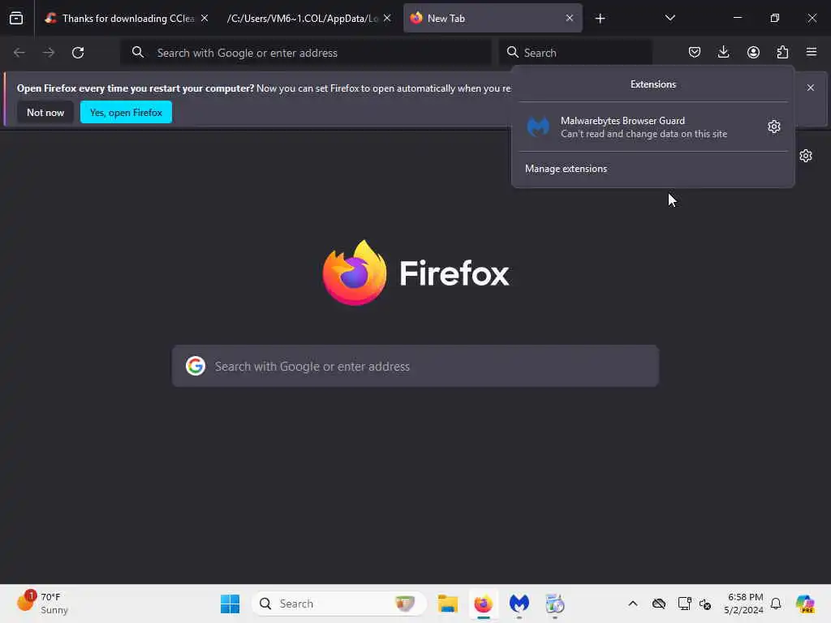This screenshot has width=831, height=623.
Task: Click the Firefox taskbar icon
Action: 484,604
